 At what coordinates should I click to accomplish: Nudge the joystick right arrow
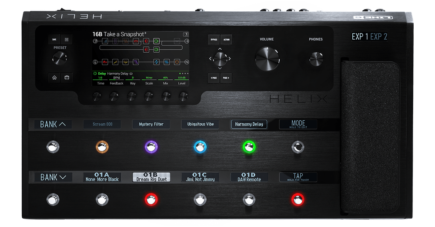click(x=229, y=58)
